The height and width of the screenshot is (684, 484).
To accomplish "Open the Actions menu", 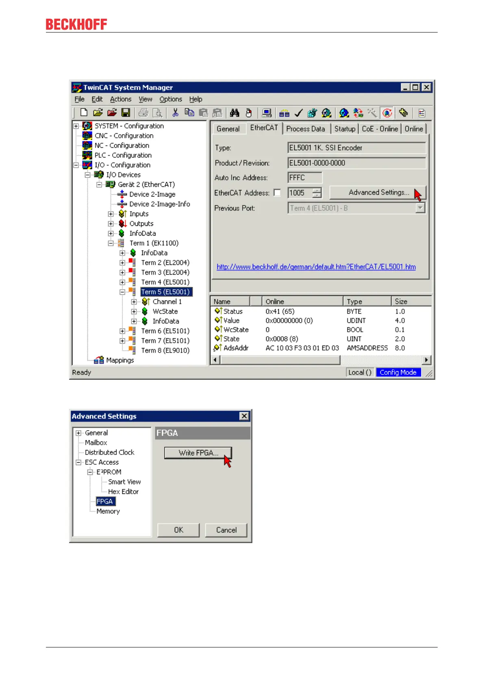I will [x=121, y=99].
